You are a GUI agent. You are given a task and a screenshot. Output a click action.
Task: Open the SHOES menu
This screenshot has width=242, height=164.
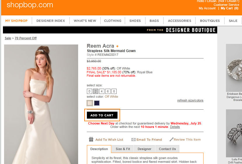(135, 21)
